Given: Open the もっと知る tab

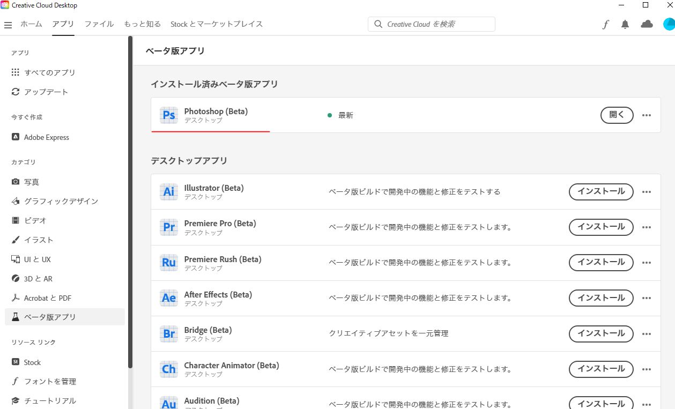Looking at the screenshot, I should click(x=142, y=24).
